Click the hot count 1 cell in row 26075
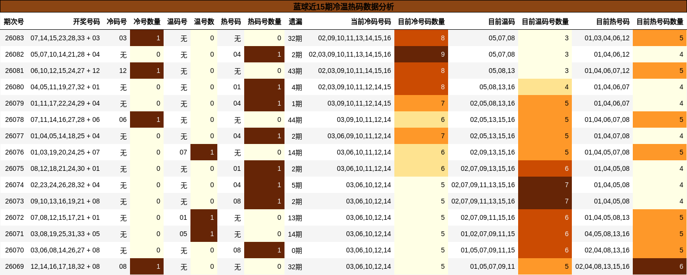This screenshot has width=687, height=275. pyautogui.click(x=264, y=168)
